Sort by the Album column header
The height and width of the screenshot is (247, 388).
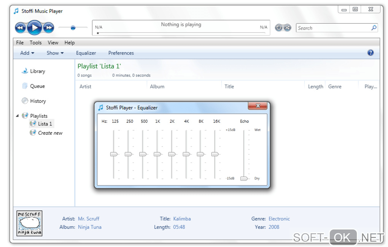click(157, 87)
